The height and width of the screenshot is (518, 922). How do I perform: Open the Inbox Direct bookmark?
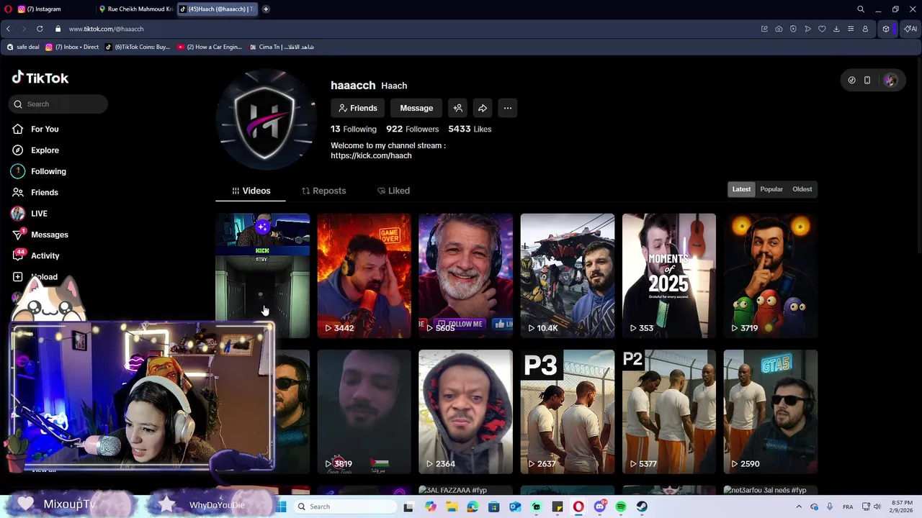tap(72, 47)
